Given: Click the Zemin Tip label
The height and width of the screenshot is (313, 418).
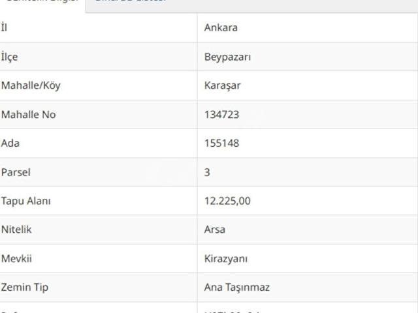Looking at the screenshot, I should [25, 287].
